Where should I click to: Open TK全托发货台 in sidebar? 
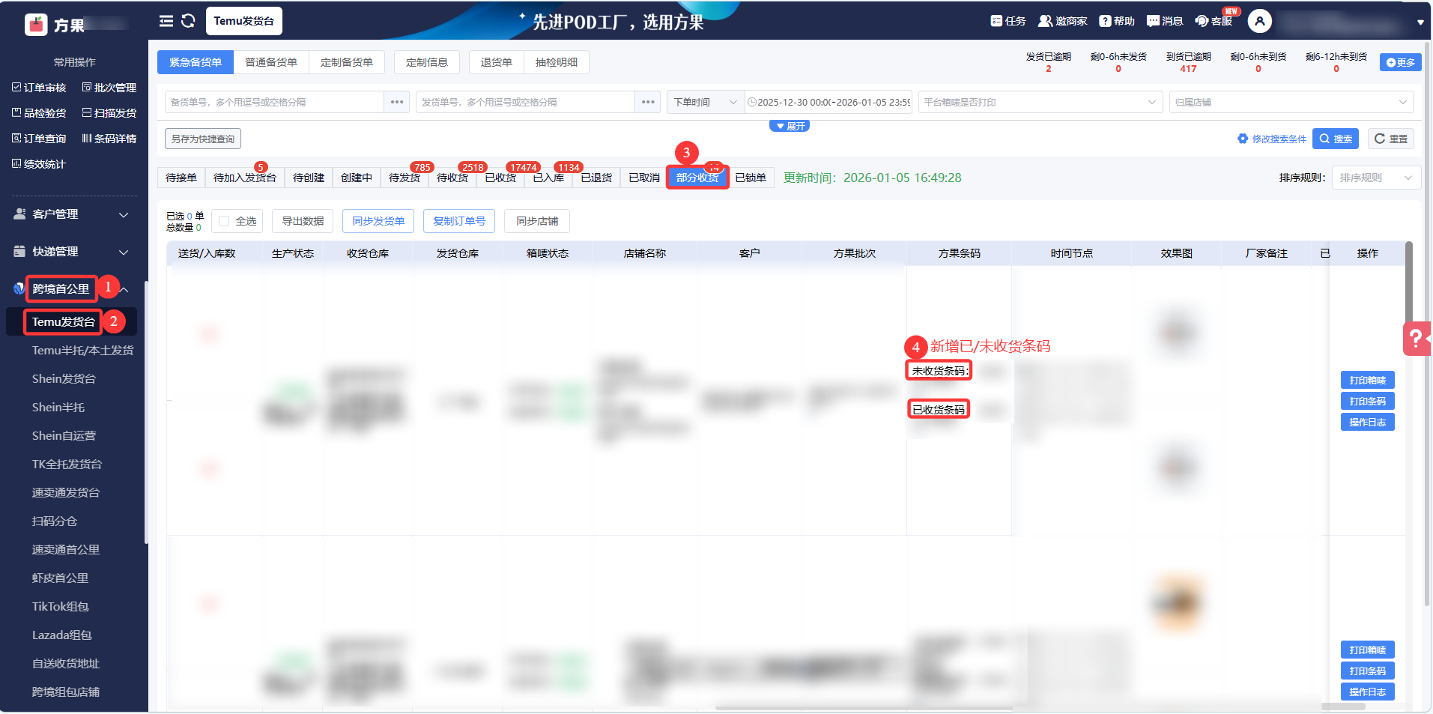[67, 465]
